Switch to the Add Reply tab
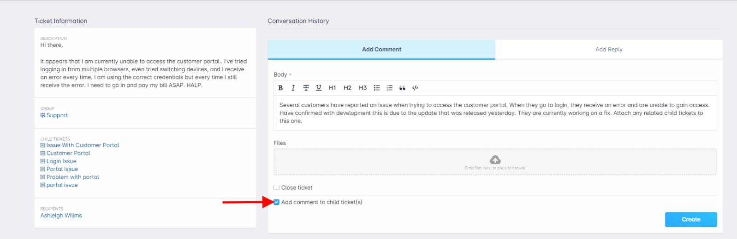Image resolution: width=737 pixels, height=239 pixels. point(609,49)
